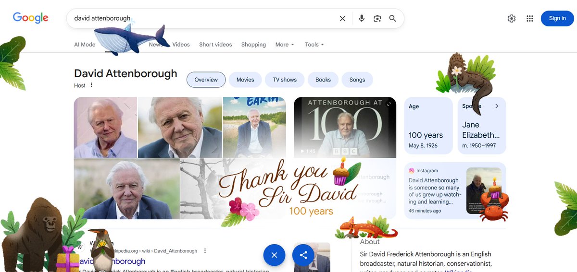The image size is (577, 272).
Task: Open the Shopping search tab
Action: 253,45
